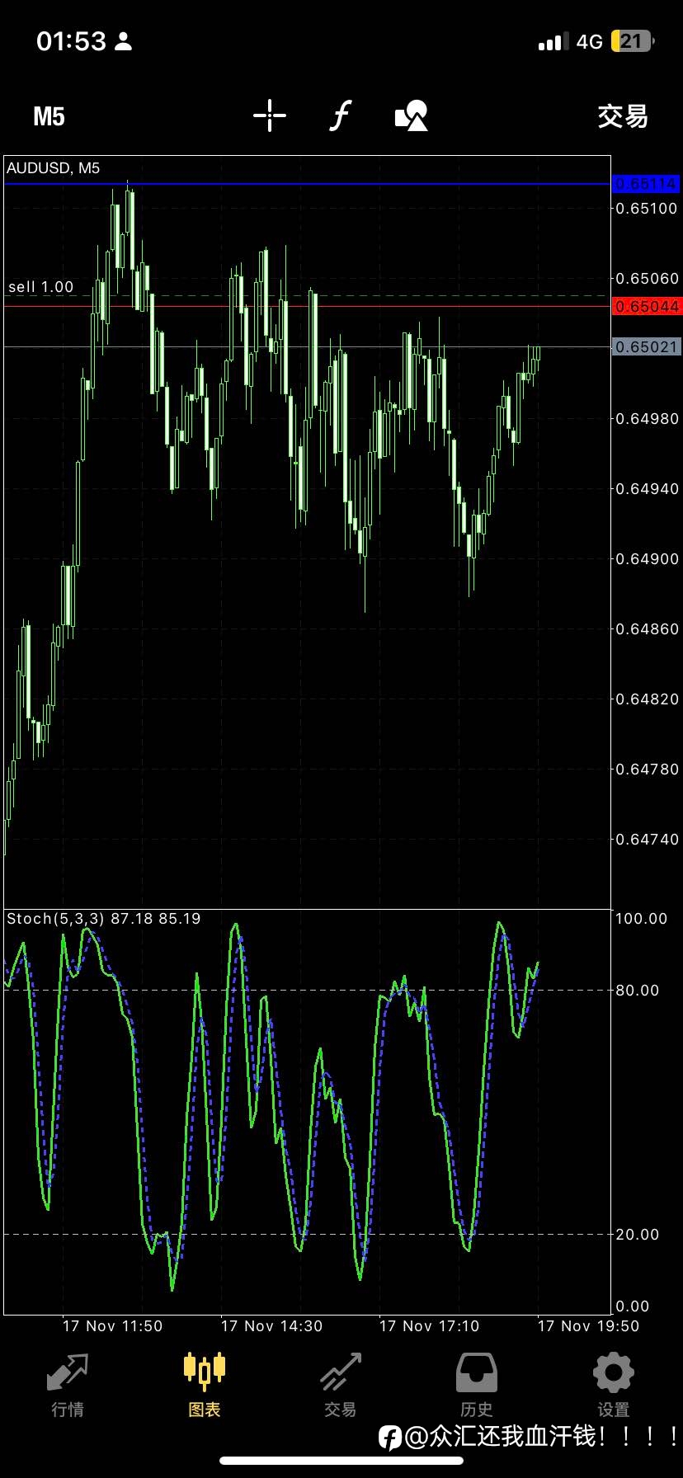Tap the 0.65060 price axis label
The height and width of the screenshot is (1478, 683).
coord(647,279)
